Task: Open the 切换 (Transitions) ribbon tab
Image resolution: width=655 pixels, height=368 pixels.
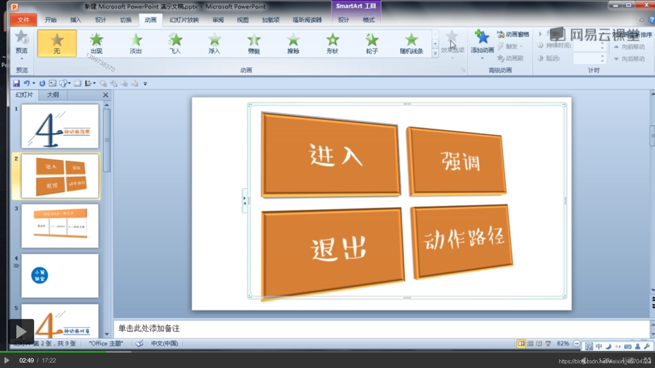Action: click(126, 20)
